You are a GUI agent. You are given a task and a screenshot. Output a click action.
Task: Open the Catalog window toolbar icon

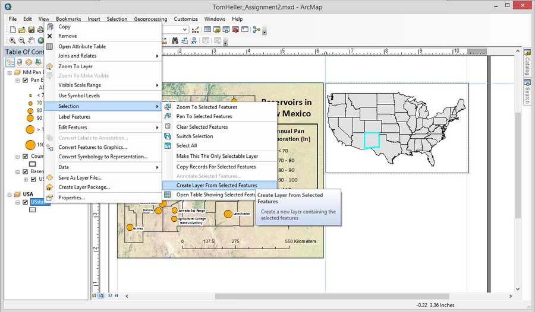click(x=216, y=30)
